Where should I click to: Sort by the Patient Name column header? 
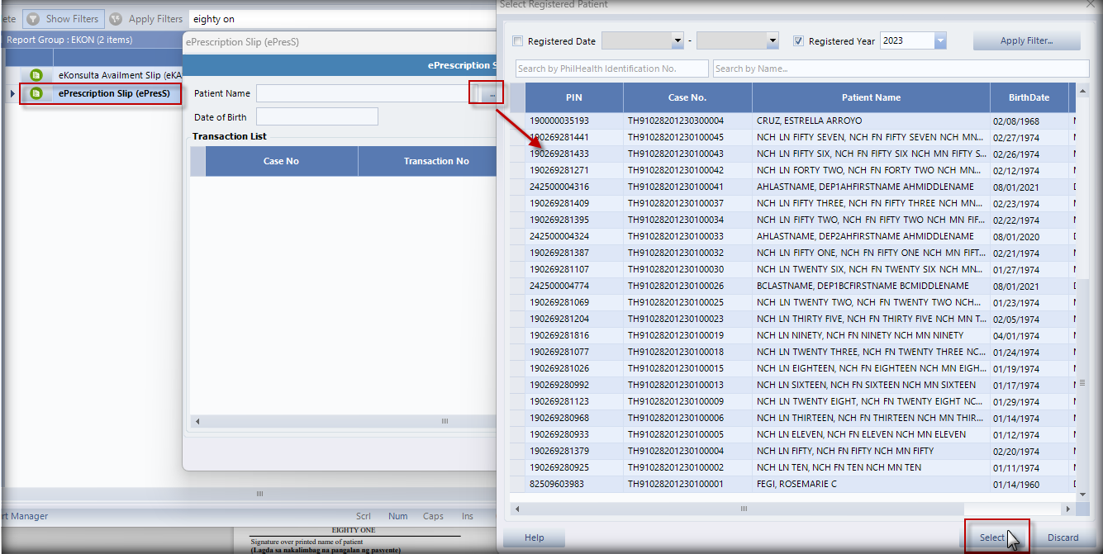(x=871, y=97)
